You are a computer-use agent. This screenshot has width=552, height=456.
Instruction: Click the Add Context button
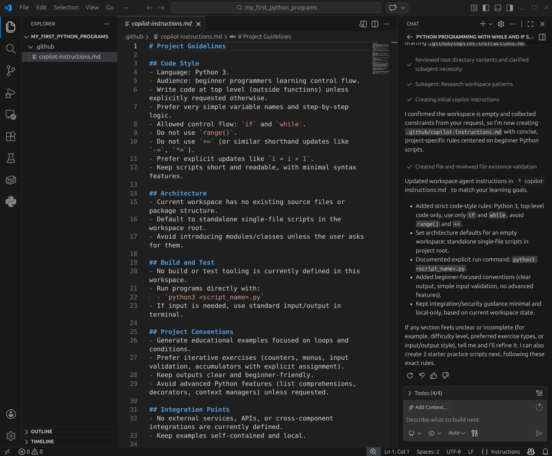click(428, 407)
